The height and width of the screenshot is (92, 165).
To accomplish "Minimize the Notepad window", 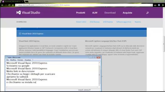I will click(90, 57).
